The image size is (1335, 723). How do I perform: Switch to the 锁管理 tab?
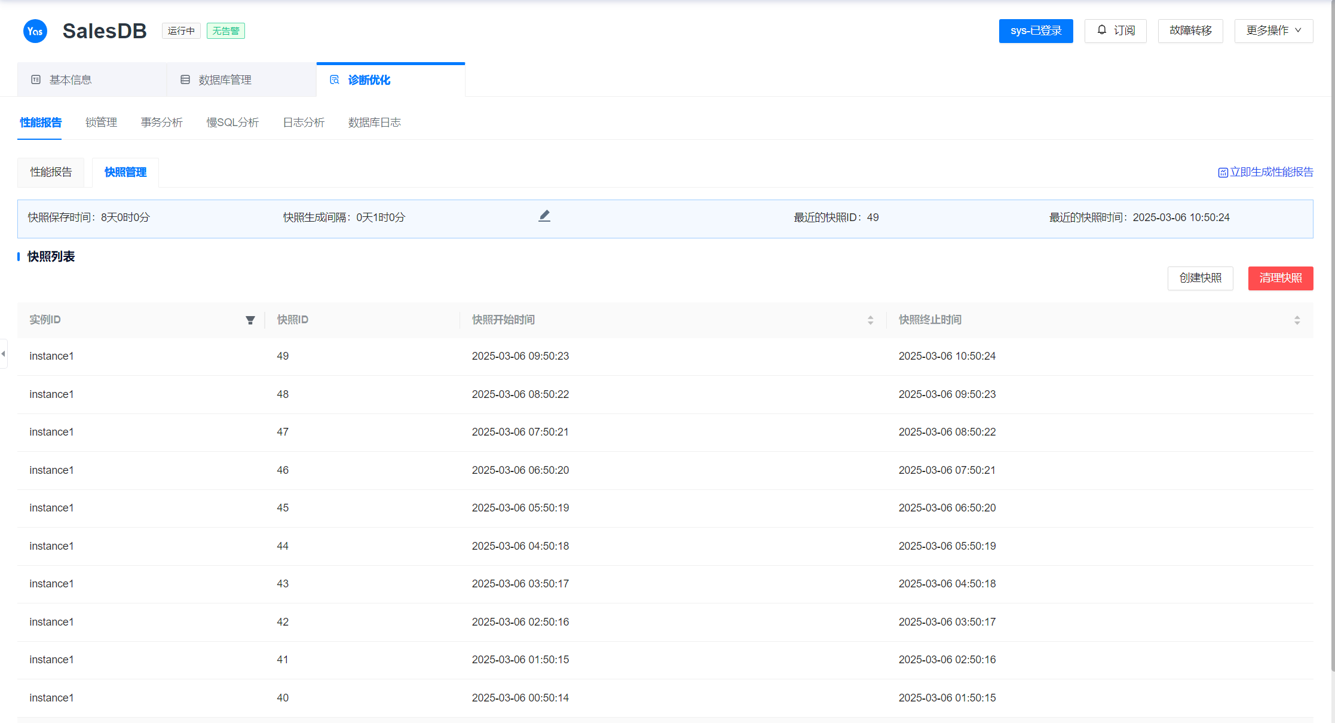(x=101, y=122)
